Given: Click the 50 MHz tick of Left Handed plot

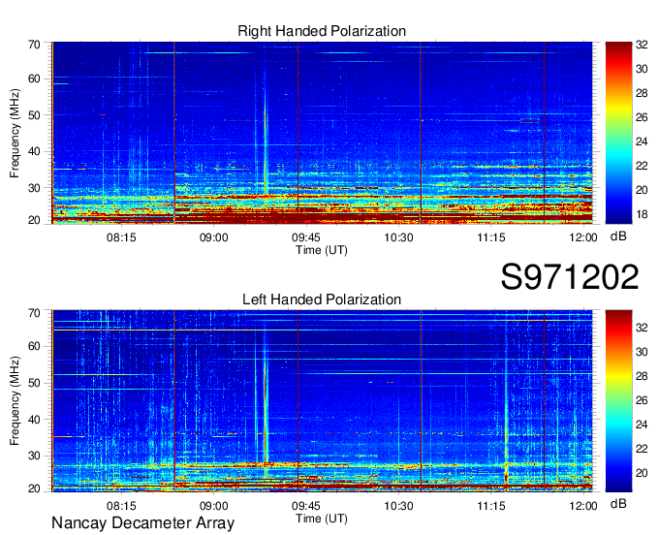Looking at the screenshot, I should coord(34,383).
